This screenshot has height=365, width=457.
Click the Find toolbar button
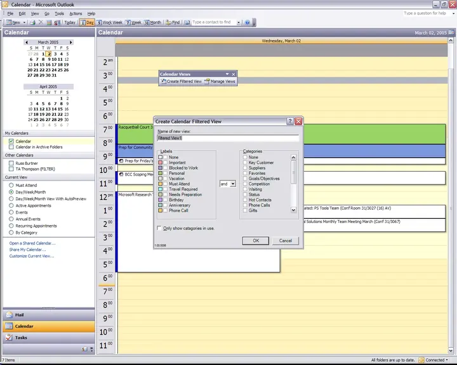173,22
